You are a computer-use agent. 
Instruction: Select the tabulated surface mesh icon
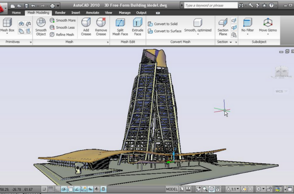28,31
